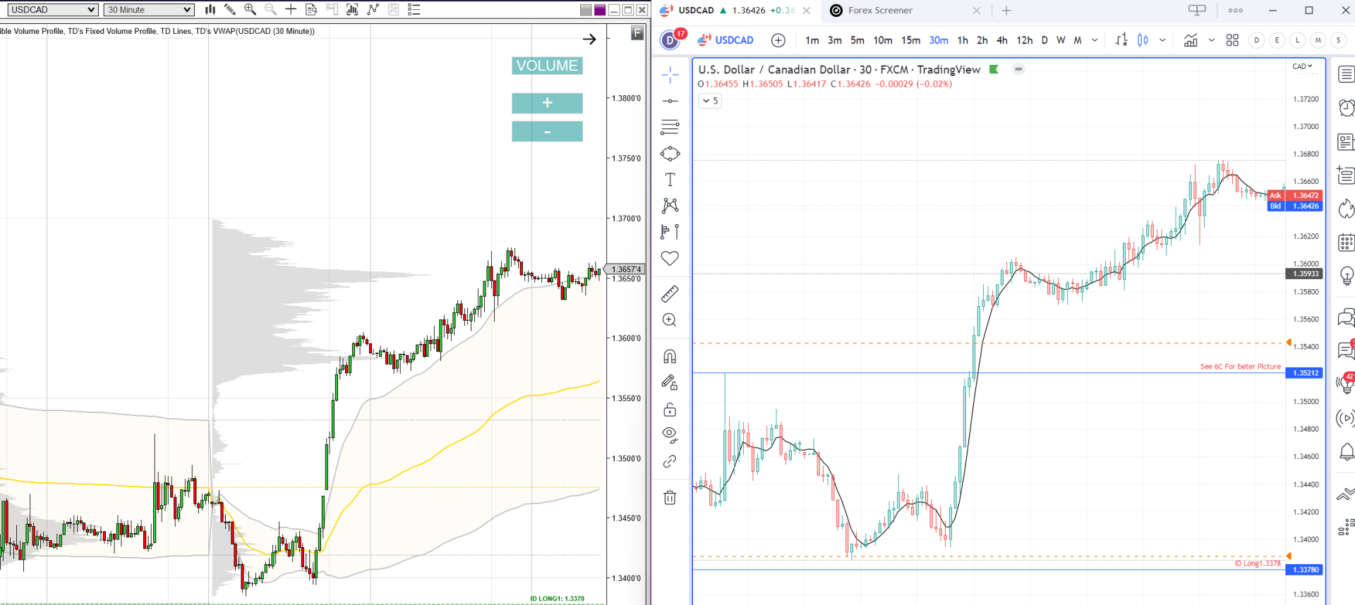1355x605 pixels.
Task: Collapse the indicator legend showing 5
Action: click(710, 101)
